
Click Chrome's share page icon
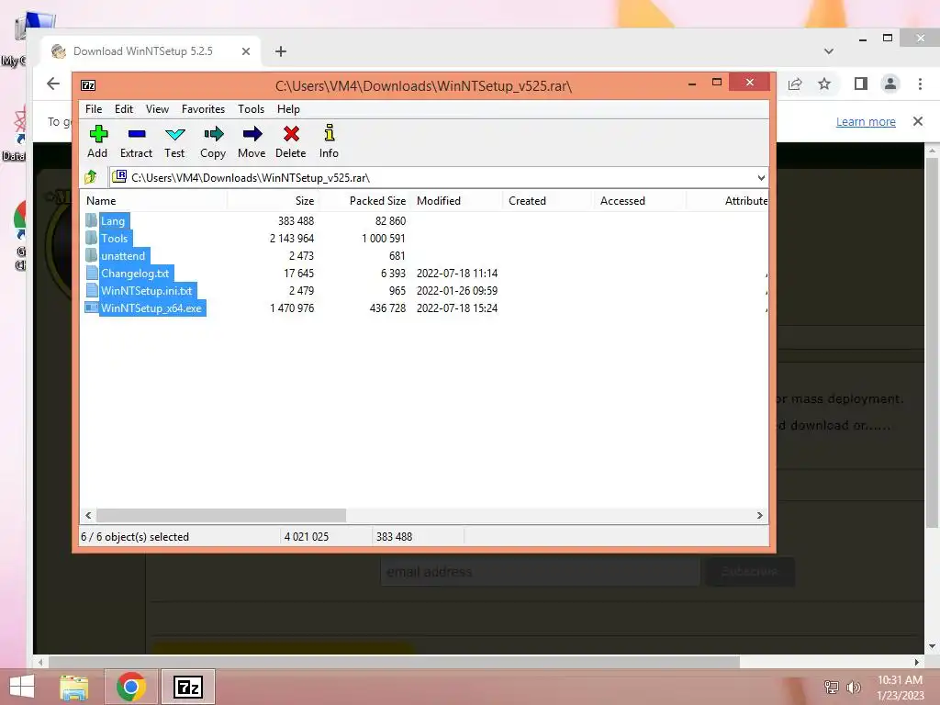[795, 84]
